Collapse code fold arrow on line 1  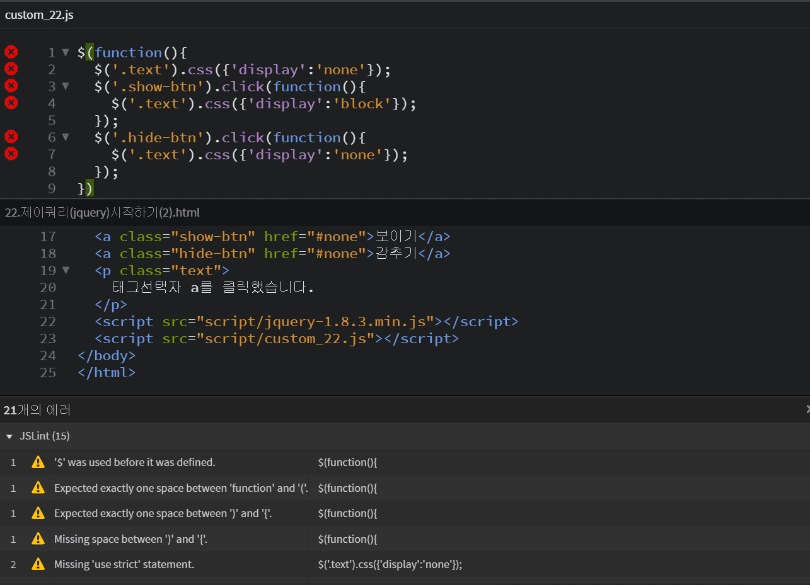pyautogui.click(x=66, y=53)
